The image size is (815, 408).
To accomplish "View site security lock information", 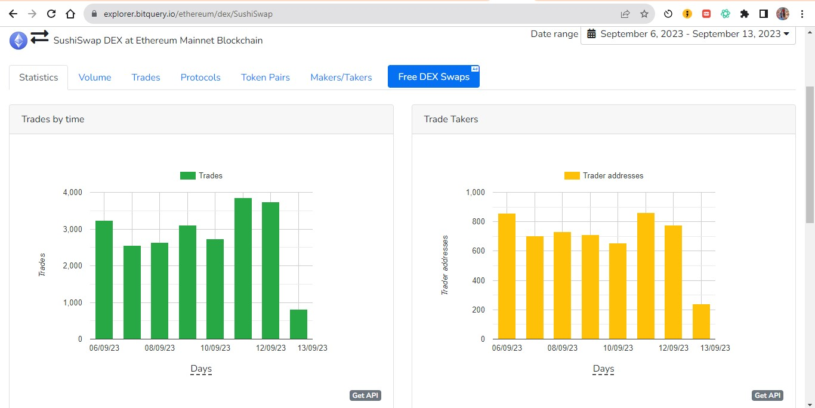I will tap(94, 14).
